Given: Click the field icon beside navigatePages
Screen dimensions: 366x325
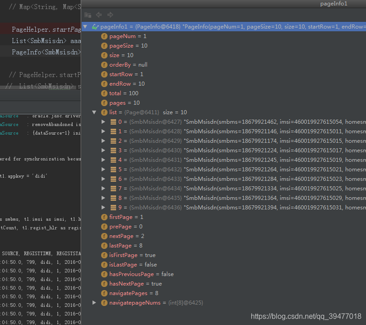Looking at the screenshot, I should pyautogui.click(x=104, y=293).
